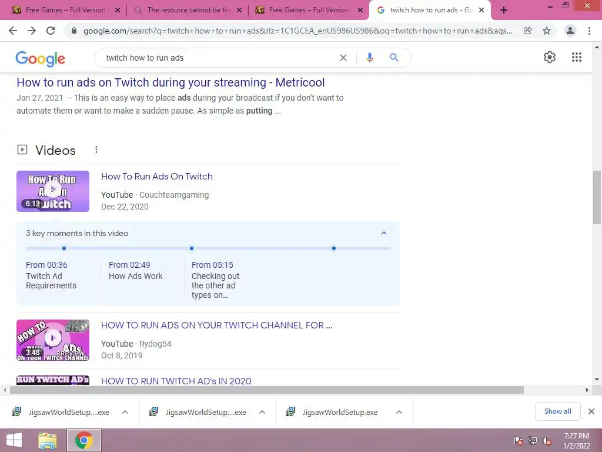
Task: Open File Explorer from the taskbar
Action: pos(48,440)
